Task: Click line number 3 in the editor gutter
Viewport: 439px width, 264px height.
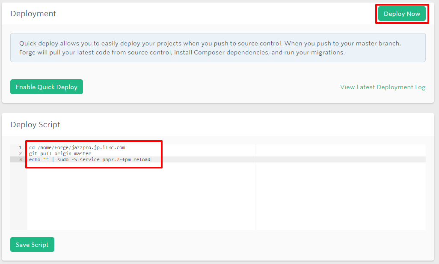Action: pos(20,159)
